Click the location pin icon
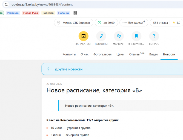183x140 pixels. (x=59, y=23)
